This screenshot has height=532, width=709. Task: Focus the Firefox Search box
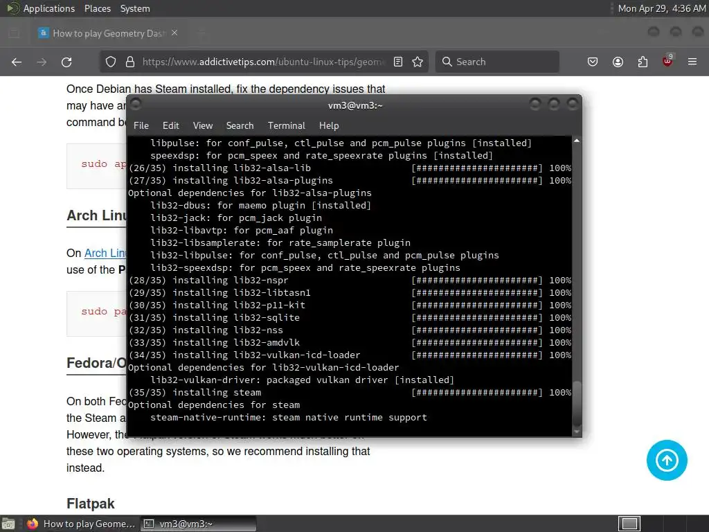pos(497,62)
